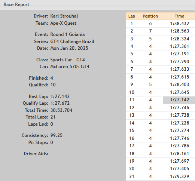Click the Position column header
The image size is (195, 181).
tap(150, 16)
